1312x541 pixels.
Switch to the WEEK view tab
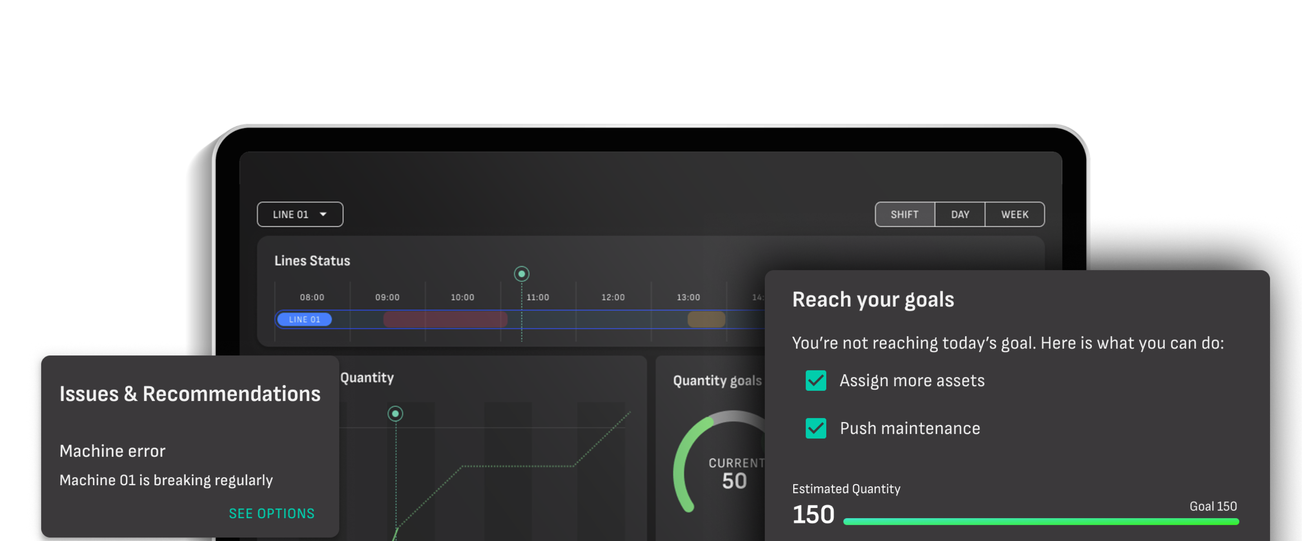coord(1014,214)
